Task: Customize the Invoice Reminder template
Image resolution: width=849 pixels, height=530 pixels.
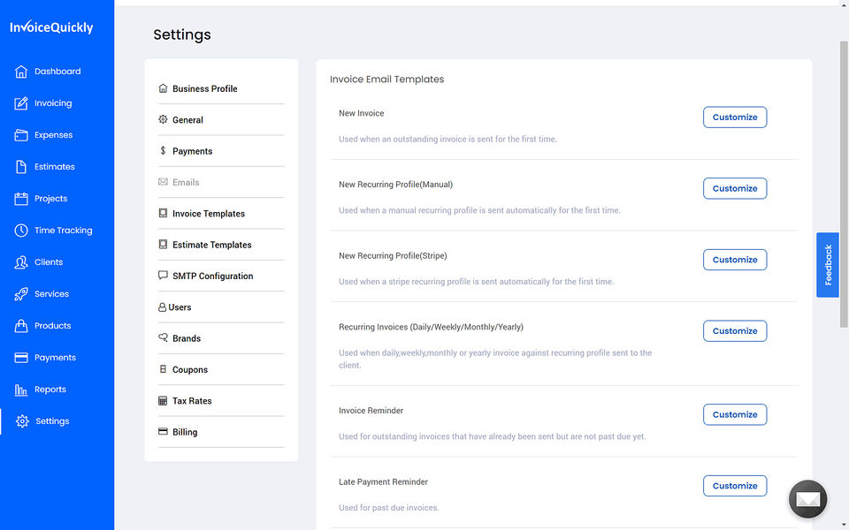Action: coord(735,415)
